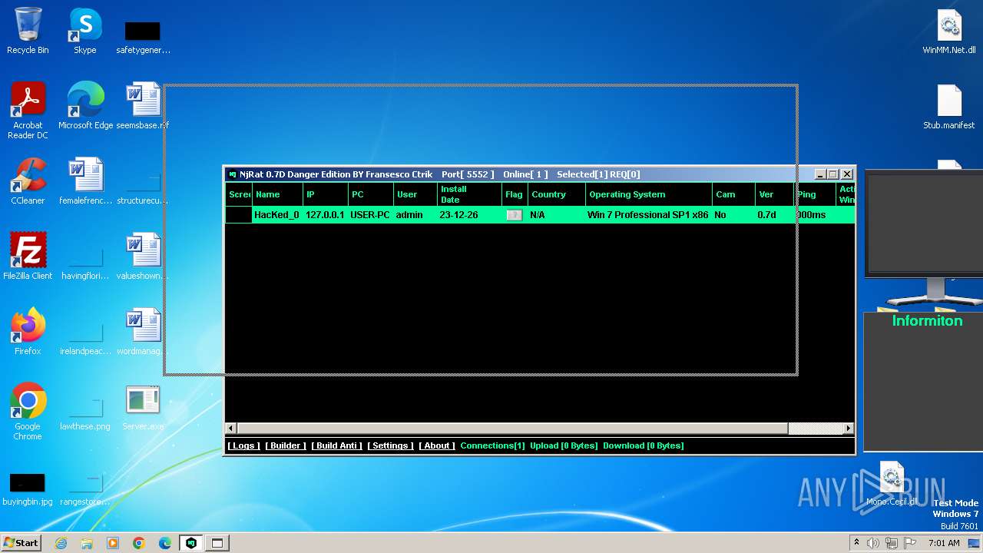
Task: Click the taskbar clock showing 7:01 AM
Action: (x=944, y=543)
